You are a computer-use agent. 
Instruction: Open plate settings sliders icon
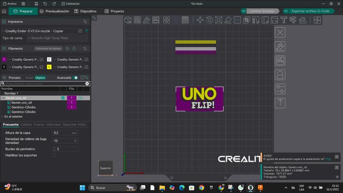[x=280, y=89]
